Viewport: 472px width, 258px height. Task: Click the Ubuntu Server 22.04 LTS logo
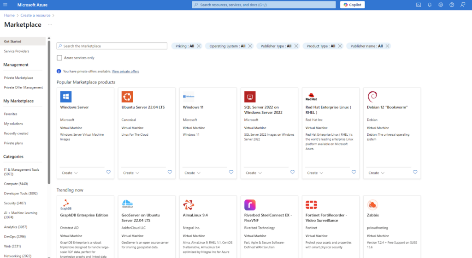(127, 97)
